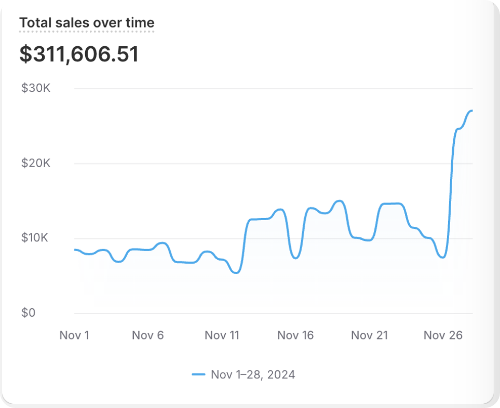Viewport: 500px width, 408px height.
Task: Click the line's starting point at Nov 1
Action: click(x=75, y=250)
